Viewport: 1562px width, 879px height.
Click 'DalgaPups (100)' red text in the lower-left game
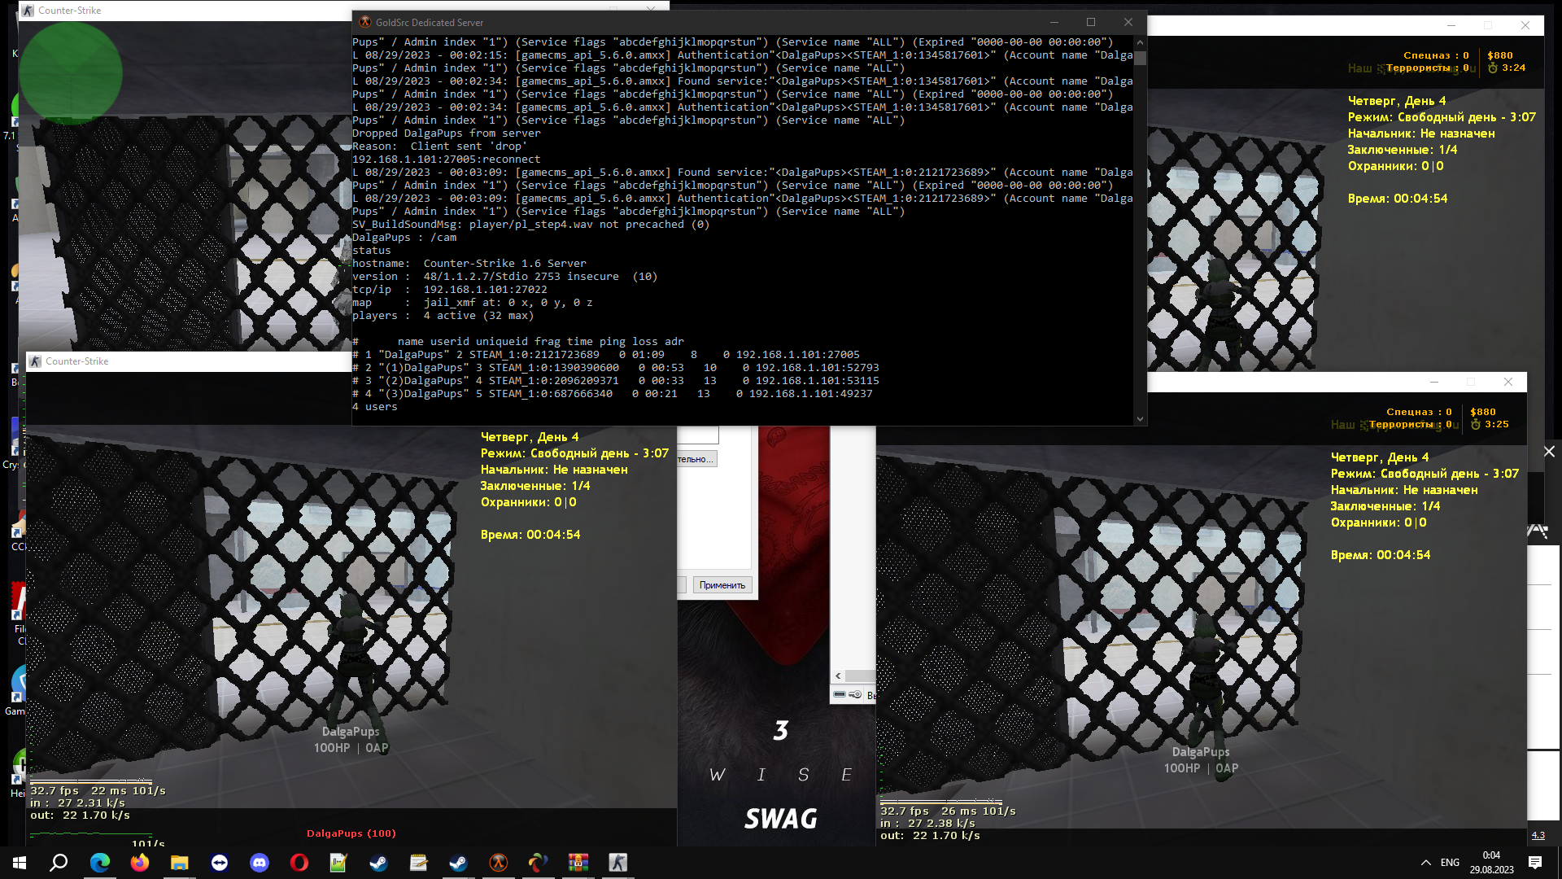(351, 833)
